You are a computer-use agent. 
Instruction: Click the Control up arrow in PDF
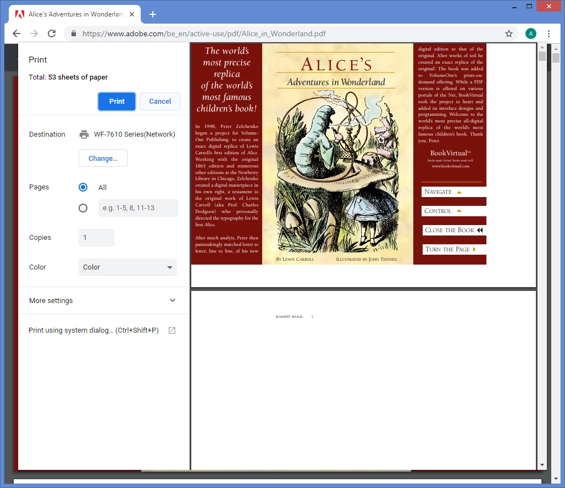(459, 211)
